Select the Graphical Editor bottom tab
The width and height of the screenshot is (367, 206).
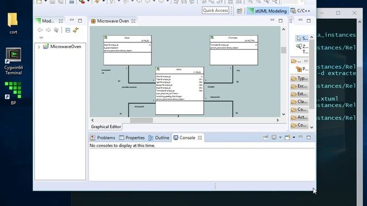[x=106, y=126]
